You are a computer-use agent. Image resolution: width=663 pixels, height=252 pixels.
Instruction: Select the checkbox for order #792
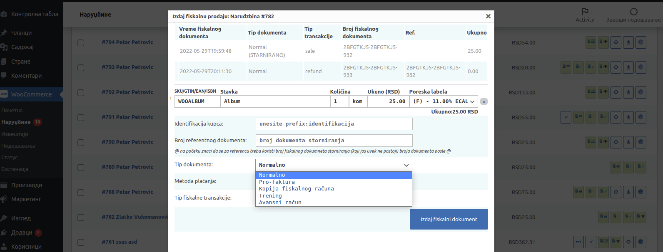pyautogui.click(x=81, y=93)
